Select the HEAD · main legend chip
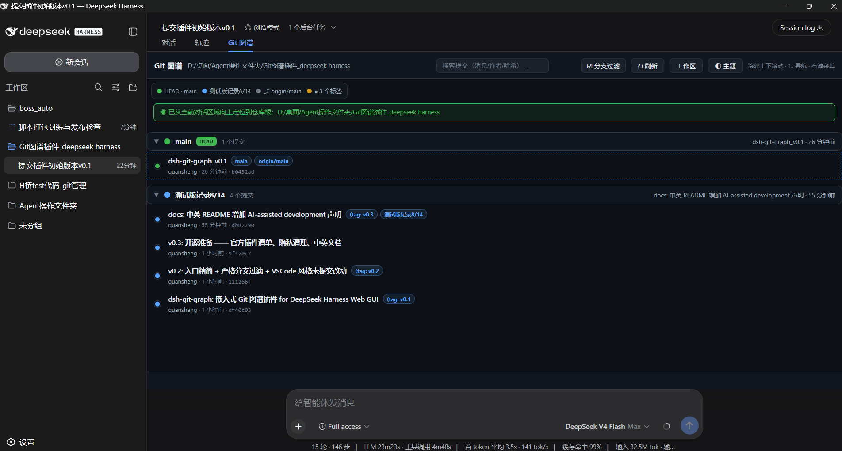Image resolution: width=842 pixels, height=451 pixels. tap(177, 91)
